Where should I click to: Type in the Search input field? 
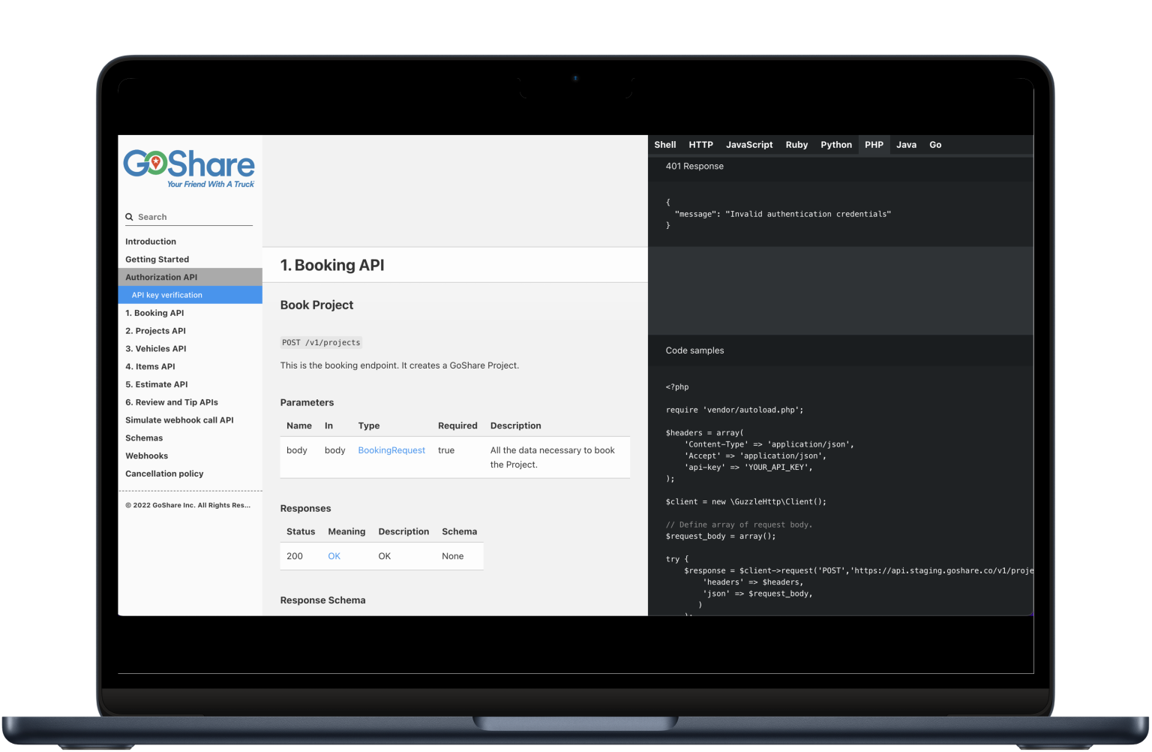[x=193, y=217]
